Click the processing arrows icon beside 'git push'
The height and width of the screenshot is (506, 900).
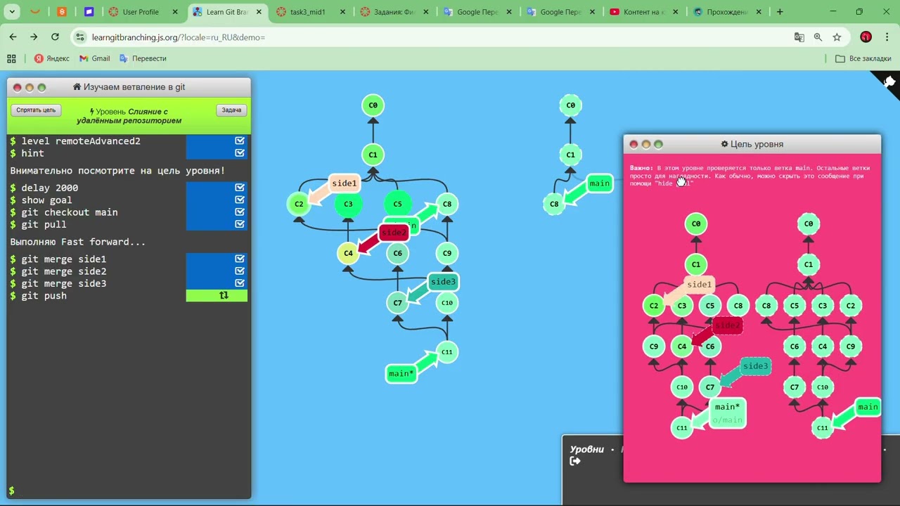224,296
